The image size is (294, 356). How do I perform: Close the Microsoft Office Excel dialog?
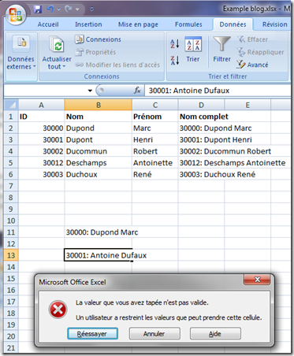click(257, 280)
